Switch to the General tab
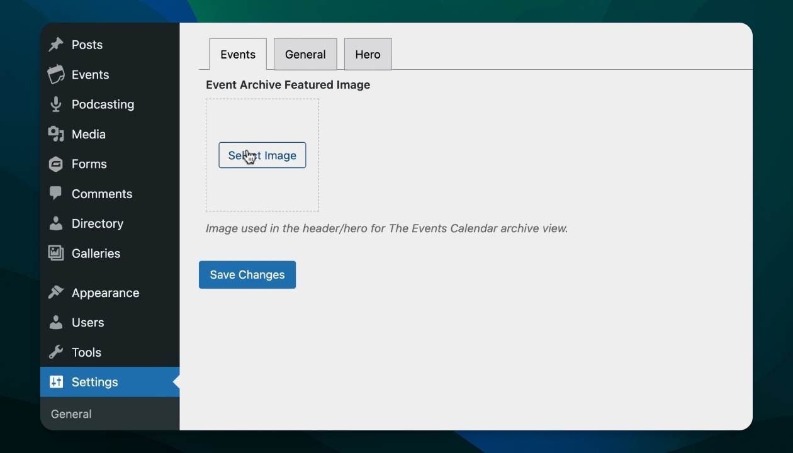The image size is (793, 453). (305, 54)
